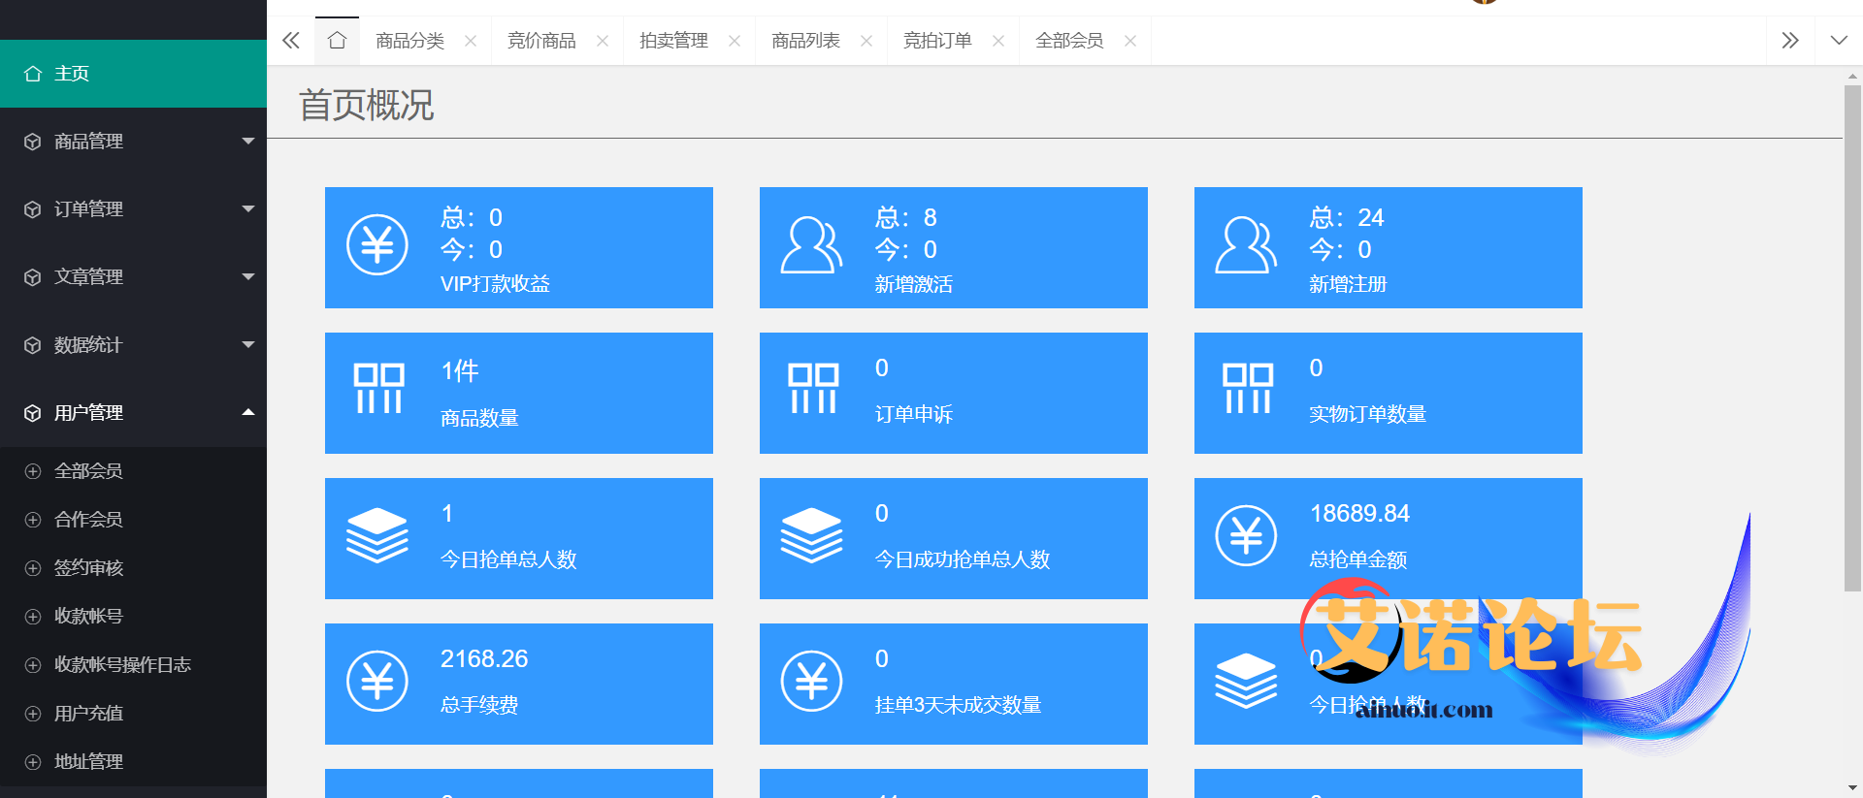Open 合作会员 in the sidebar
This screenshot has width=1863, height=798.
[x=133, y=520]
